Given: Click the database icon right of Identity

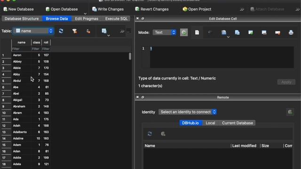Looking at the screenshot, I should (290, 112).
